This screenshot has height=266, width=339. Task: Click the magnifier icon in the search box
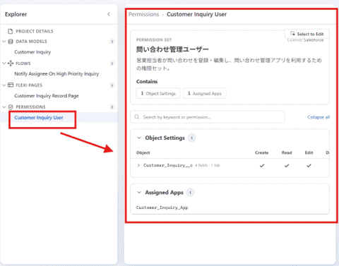pos(137,117)
